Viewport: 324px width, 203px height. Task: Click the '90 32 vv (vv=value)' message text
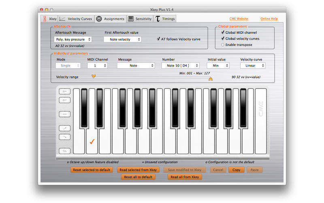(246, 77)
